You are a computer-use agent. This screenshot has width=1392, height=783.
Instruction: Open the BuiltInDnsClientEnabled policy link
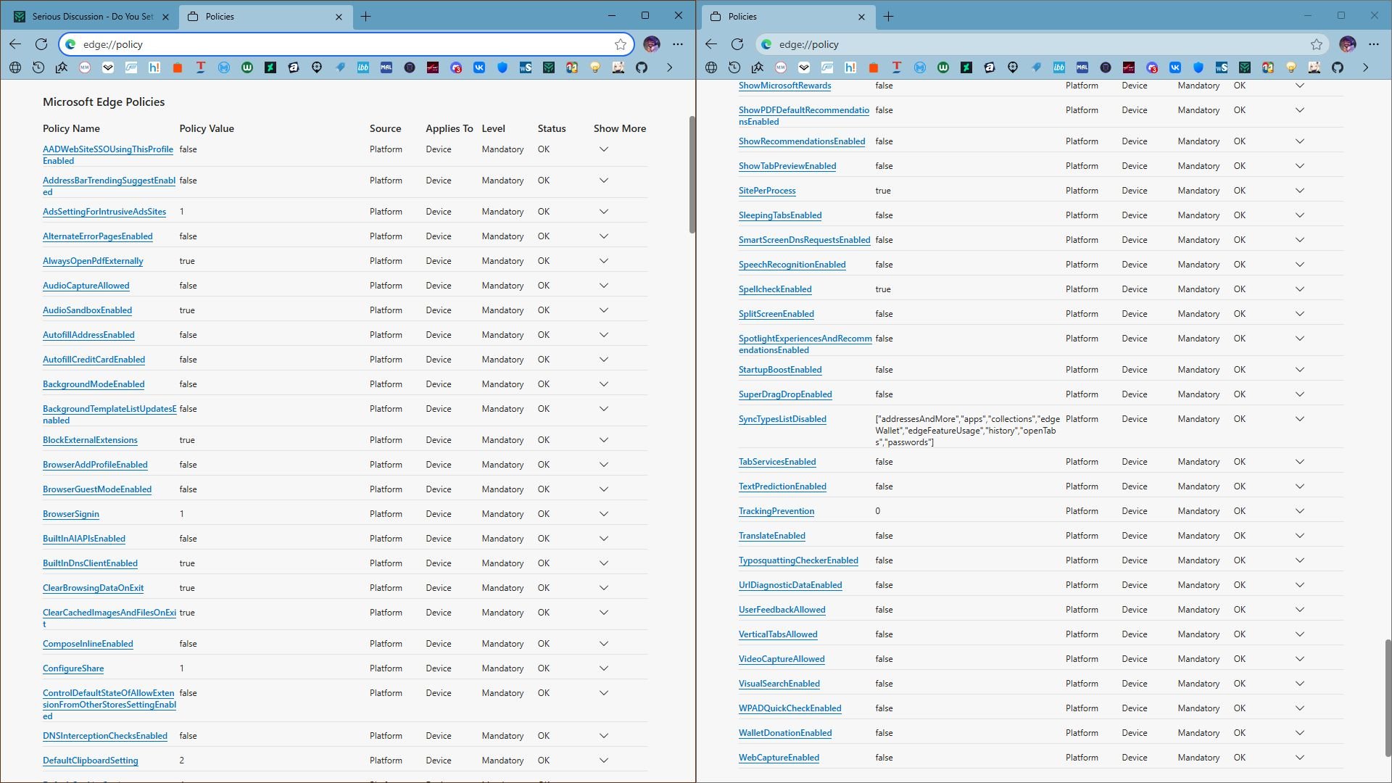[90, 563]
